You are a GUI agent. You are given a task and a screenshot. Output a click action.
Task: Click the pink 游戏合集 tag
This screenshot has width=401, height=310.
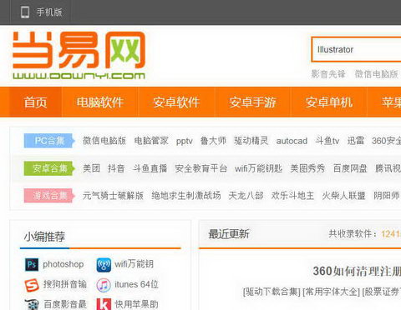(49, 196)
